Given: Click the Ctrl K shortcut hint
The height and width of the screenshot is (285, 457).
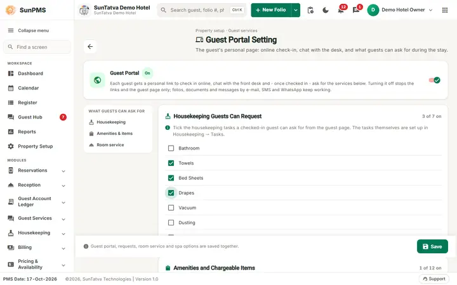Looking at the screenshot, I should [237, 10].
